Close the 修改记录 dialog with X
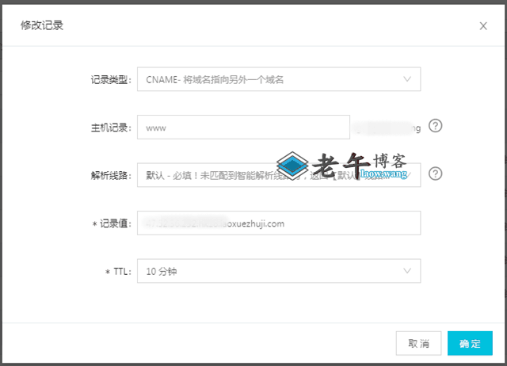The image size is (507, 366). tap(483, 26)
